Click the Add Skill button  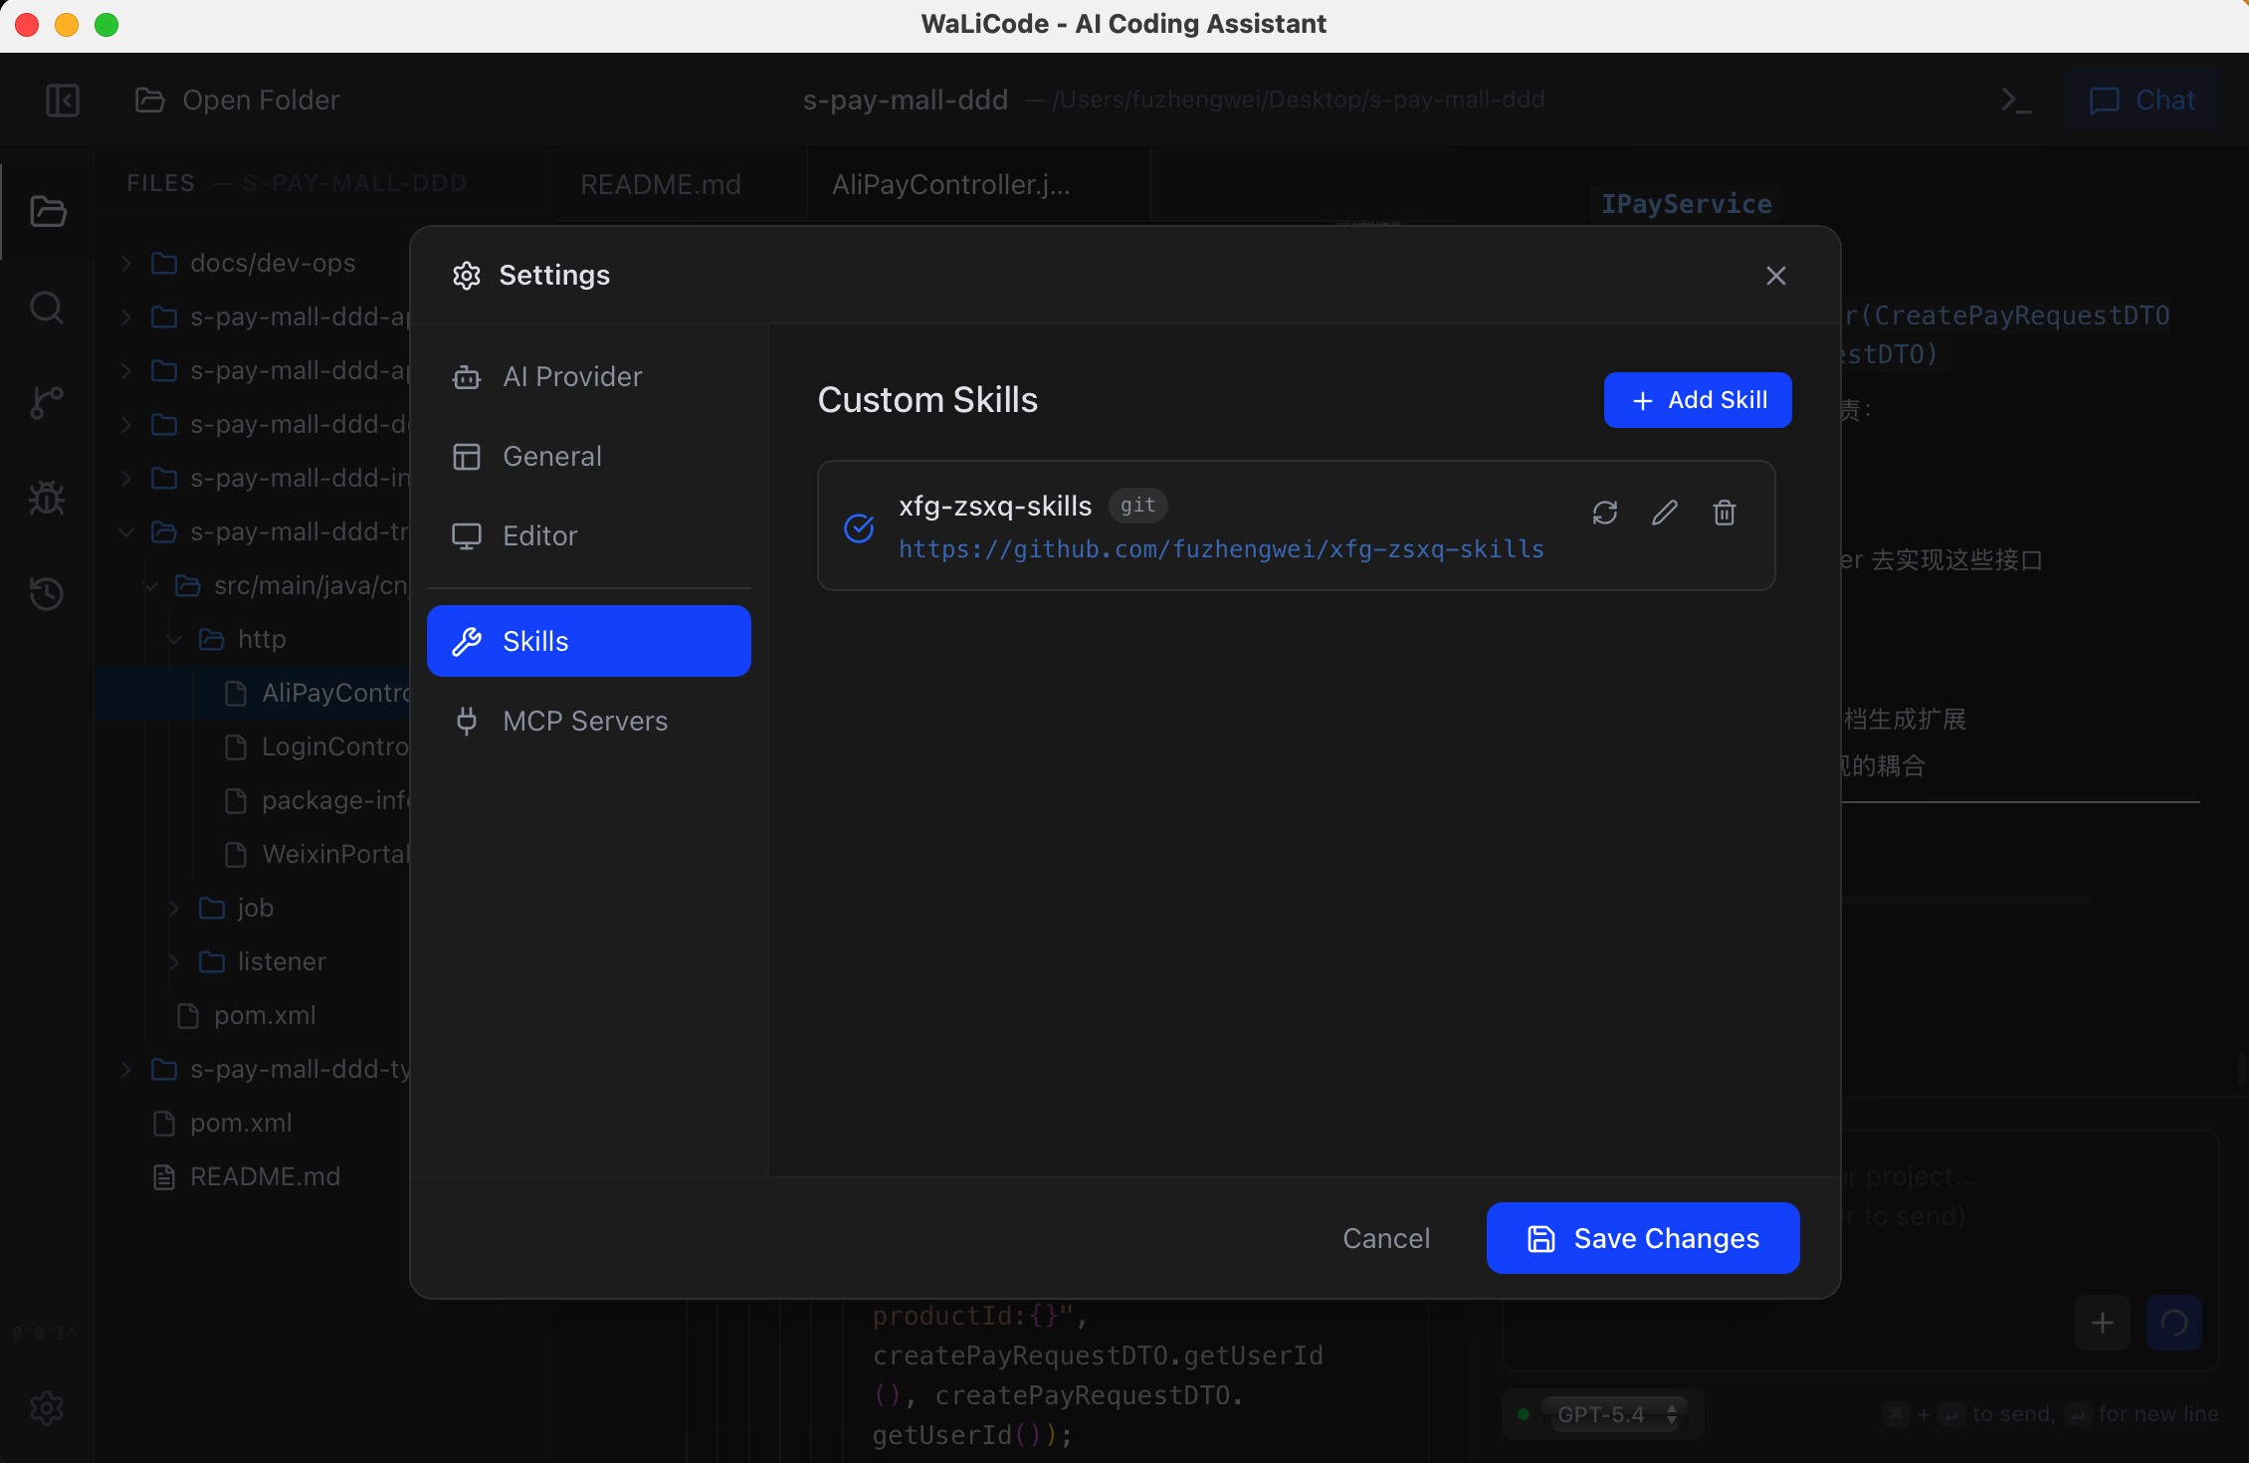(x=1698, y=400)
